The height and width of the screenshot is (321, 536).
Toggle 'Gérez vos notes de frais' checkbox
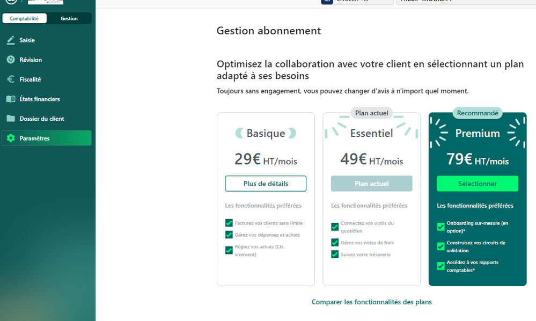[335, 243]
